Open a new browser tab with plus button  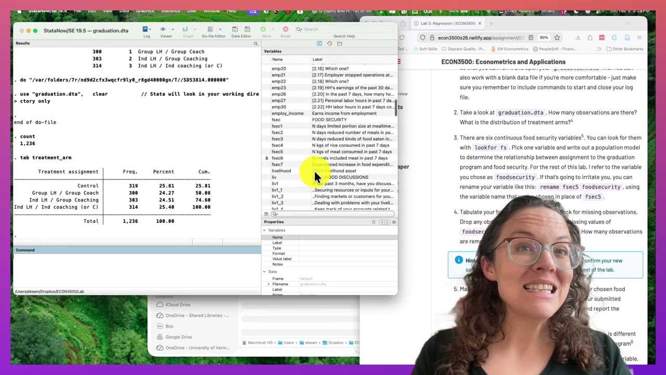pyautogui.click(x=491, y=23)
